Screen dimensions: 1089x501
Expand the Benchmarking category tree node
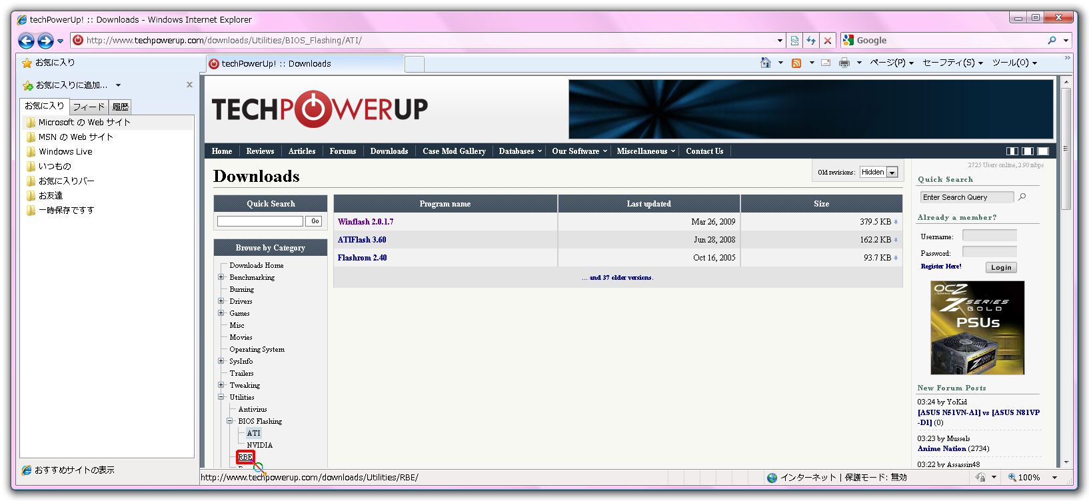[x=221, y=277]
